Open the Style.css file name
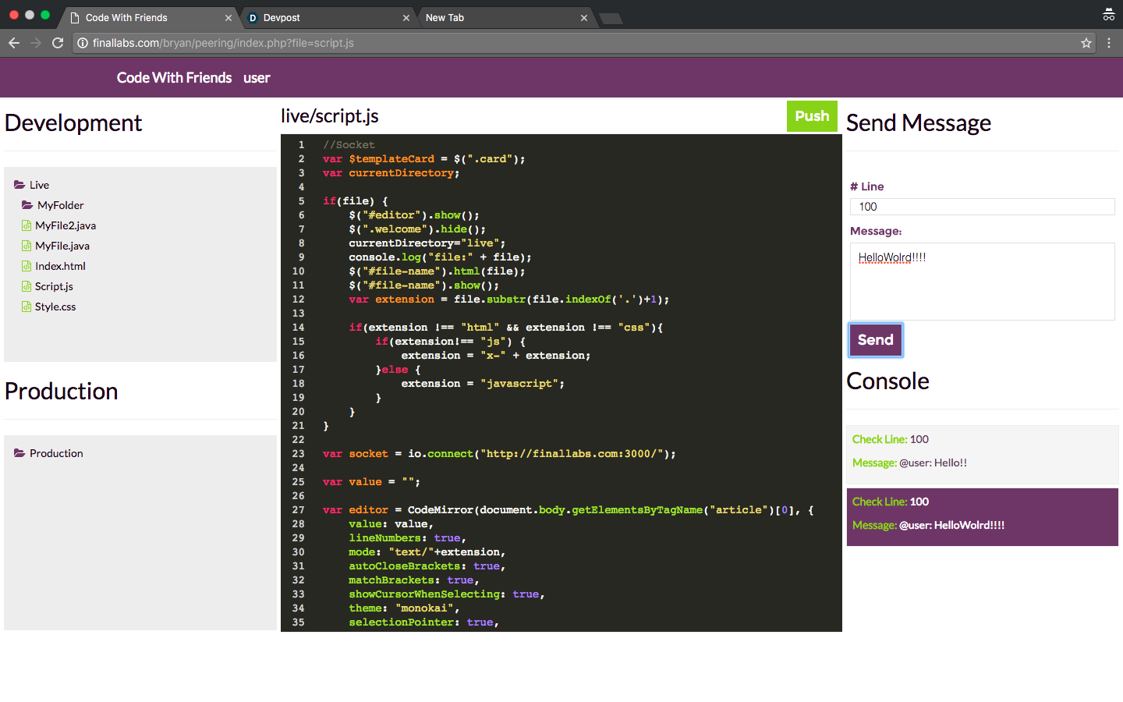1123x702 pixels. (x=55, y=307)
